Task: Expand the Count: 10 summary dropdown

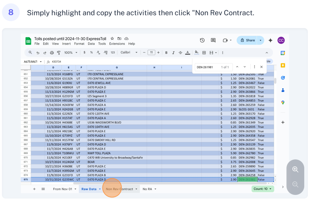Action: pos(262,189)
